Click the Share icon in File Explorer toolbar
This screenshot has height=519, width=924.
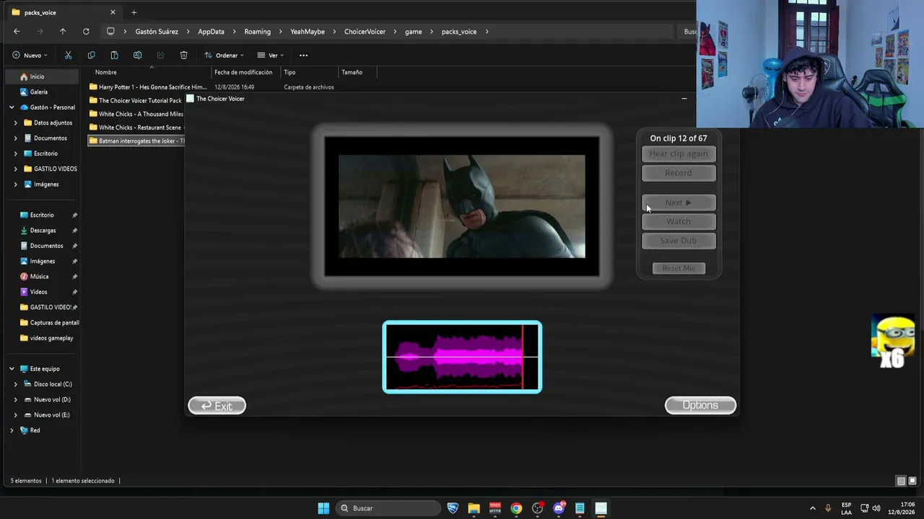pyautogui.click(x=160, y=55)
